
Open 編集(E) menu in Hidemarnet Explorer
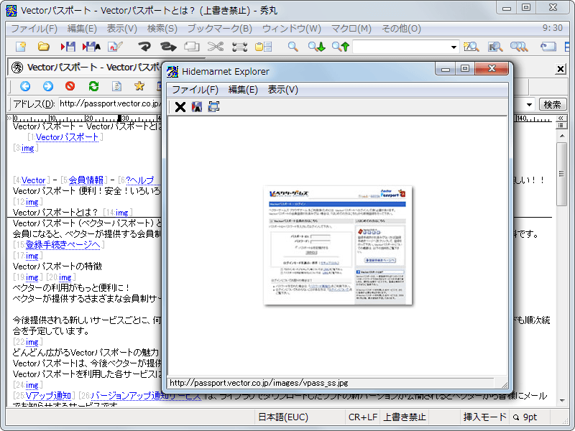pos(243,89)
